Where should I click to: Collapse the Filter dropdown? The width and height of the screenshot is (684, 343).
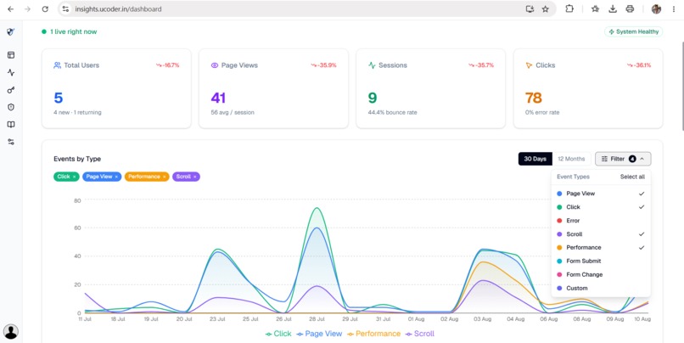tap(623, 159)
